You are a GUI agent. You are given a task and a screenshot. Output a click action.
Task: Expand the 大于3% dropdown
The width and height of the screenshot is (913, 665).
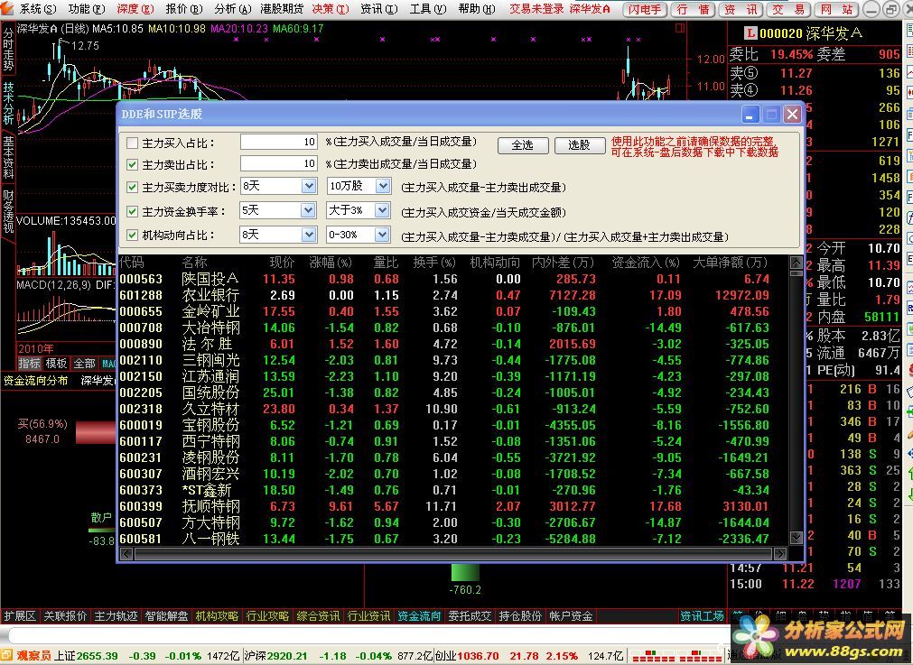tap(383, 210)
